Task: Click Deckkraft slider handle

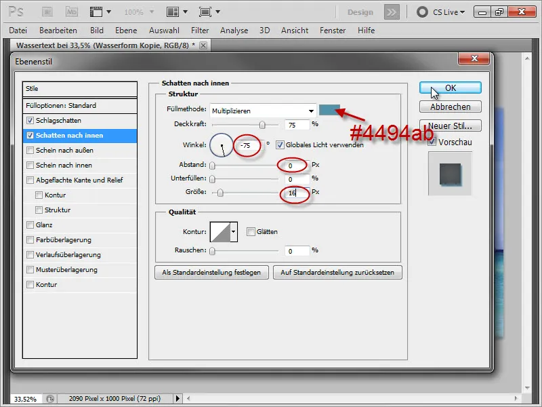Action: tap(262, 125)
